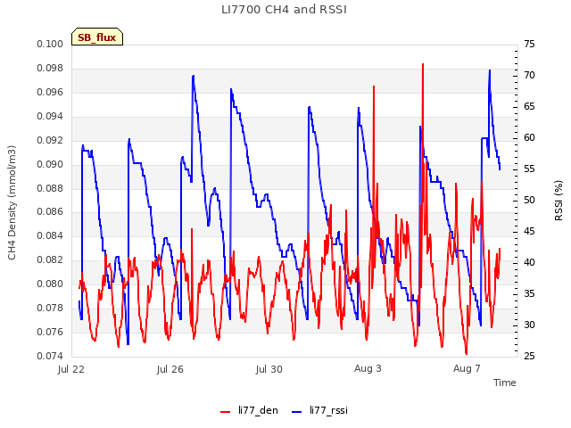This screenshot has width=571, height=428.
Task: Toggle li77_den series in legend
Action: coord(250,411)
